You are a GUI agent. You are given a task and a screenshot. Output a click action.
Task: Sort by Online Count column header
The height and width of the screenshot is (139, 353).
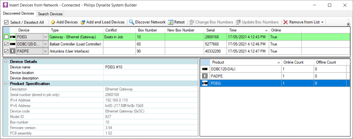(298, 62)
